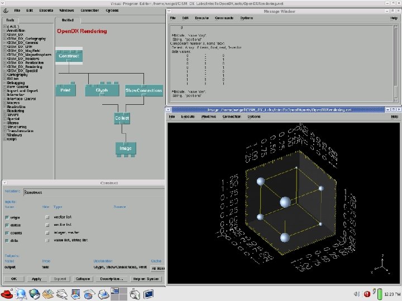Viewport: 402px width, 301px height.
Task: Click the anchor icon in Visual Program Editor
Action: (x=6, y=11)
